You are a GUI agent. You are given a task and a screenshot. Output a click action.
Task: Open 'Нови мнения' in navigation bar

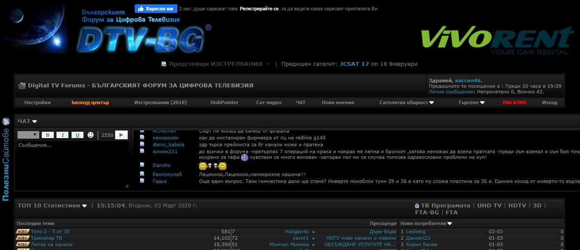[338, 102]
